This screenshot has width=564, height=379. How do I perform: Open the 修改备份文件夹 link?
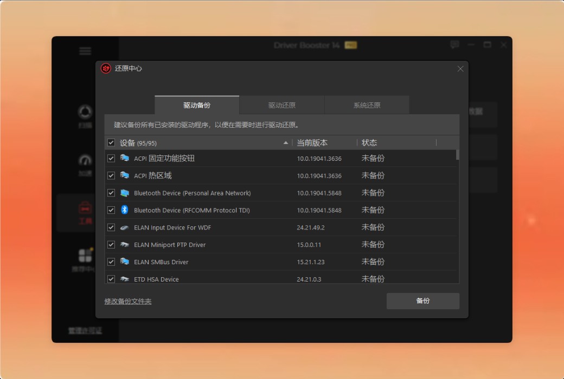pos(127,301)
